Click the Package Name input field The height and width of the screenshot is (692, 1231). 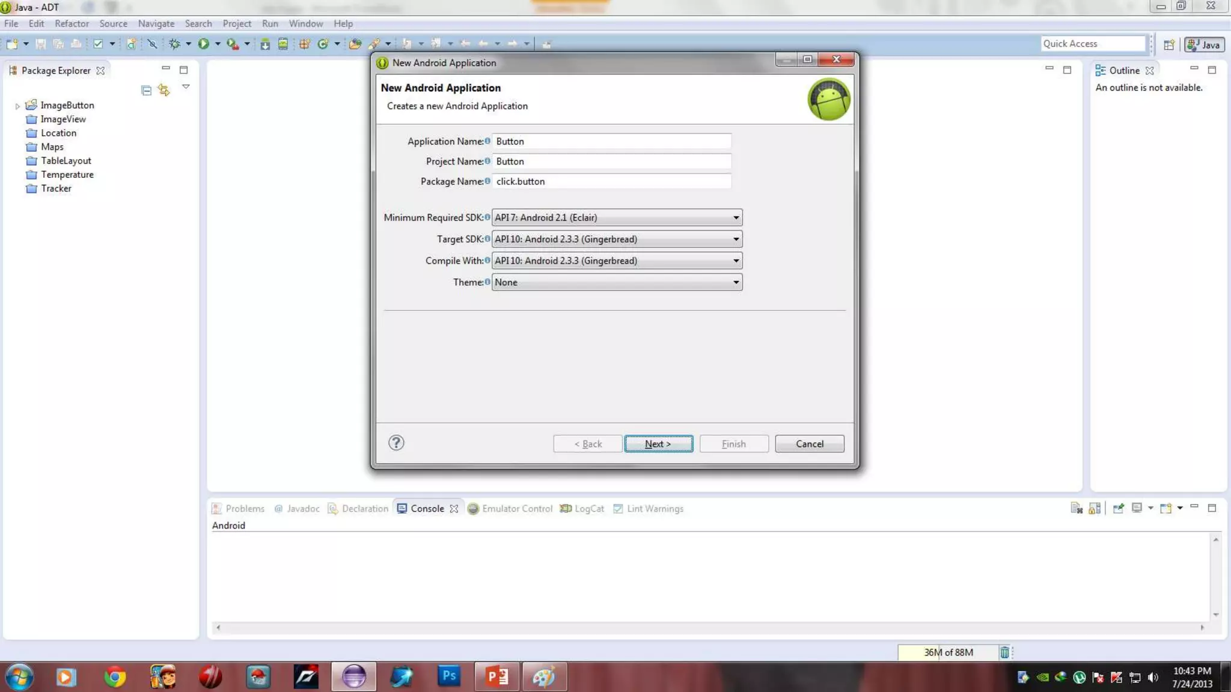coord(611,181)
